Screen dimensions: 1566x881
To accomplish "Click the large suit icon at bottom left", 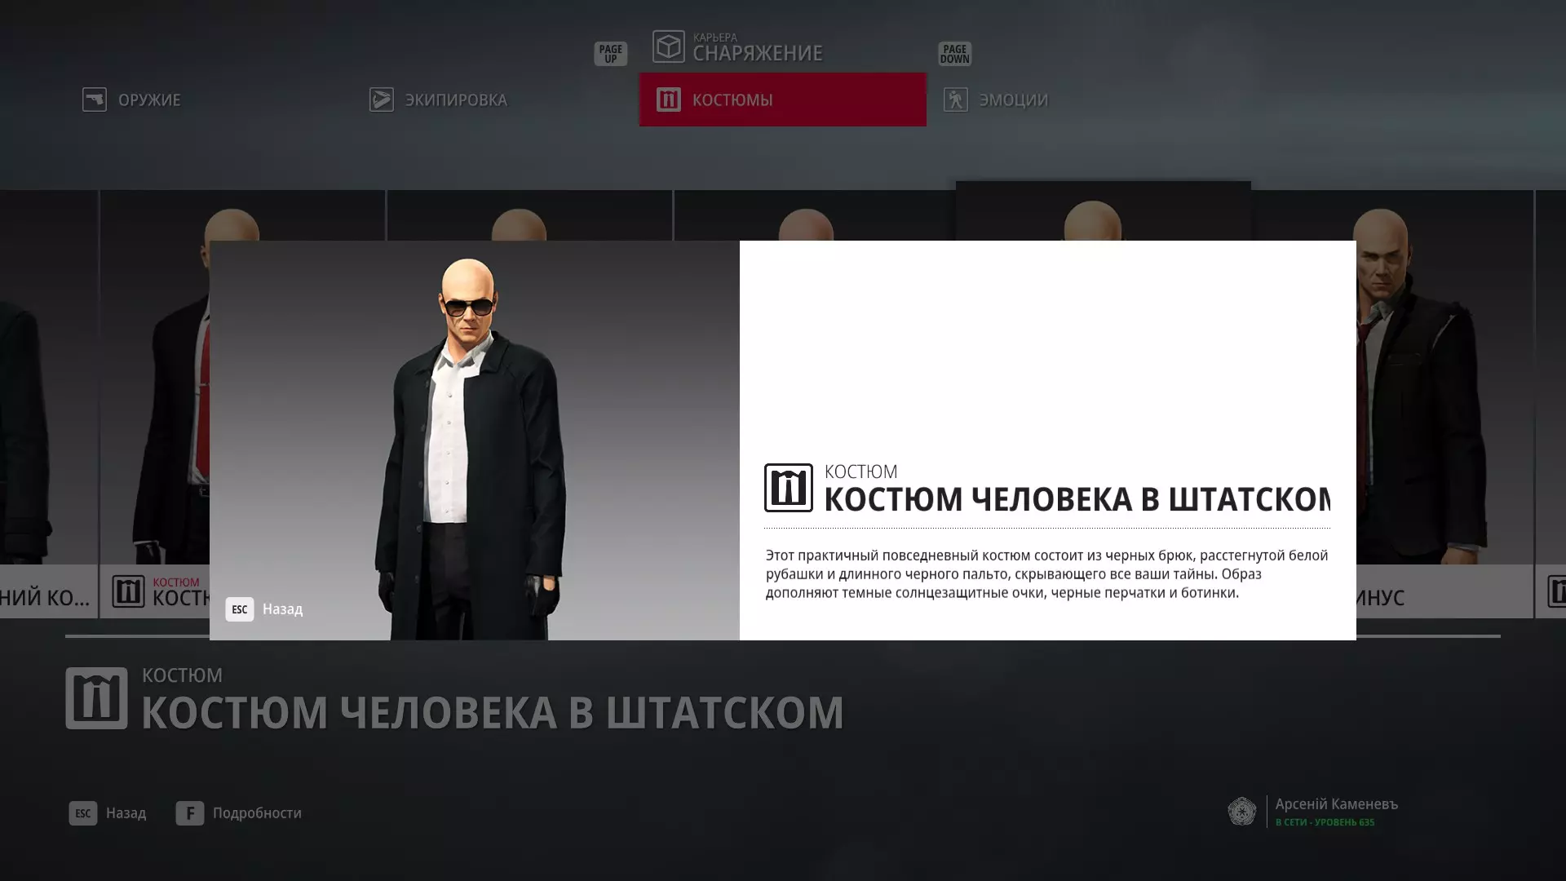I will (x=96, y=698).
